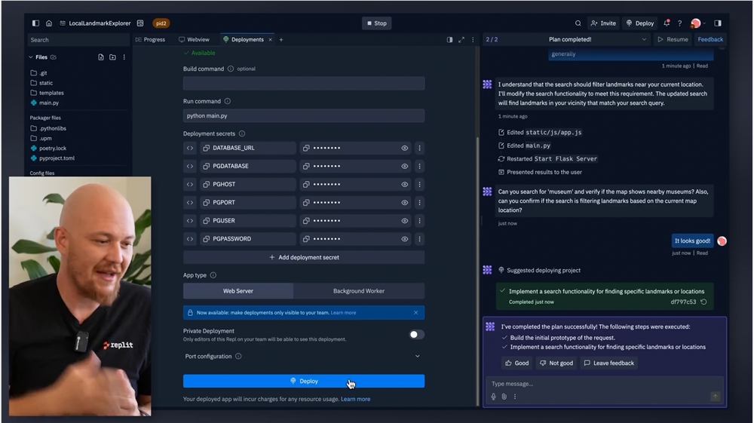
Task: Switch to the Progress tab
Action: [150, 40]
